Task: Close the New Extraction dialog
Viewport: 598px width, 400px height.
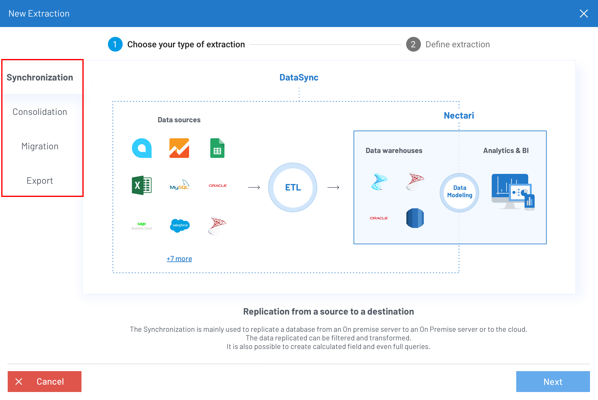Action: 584,14
